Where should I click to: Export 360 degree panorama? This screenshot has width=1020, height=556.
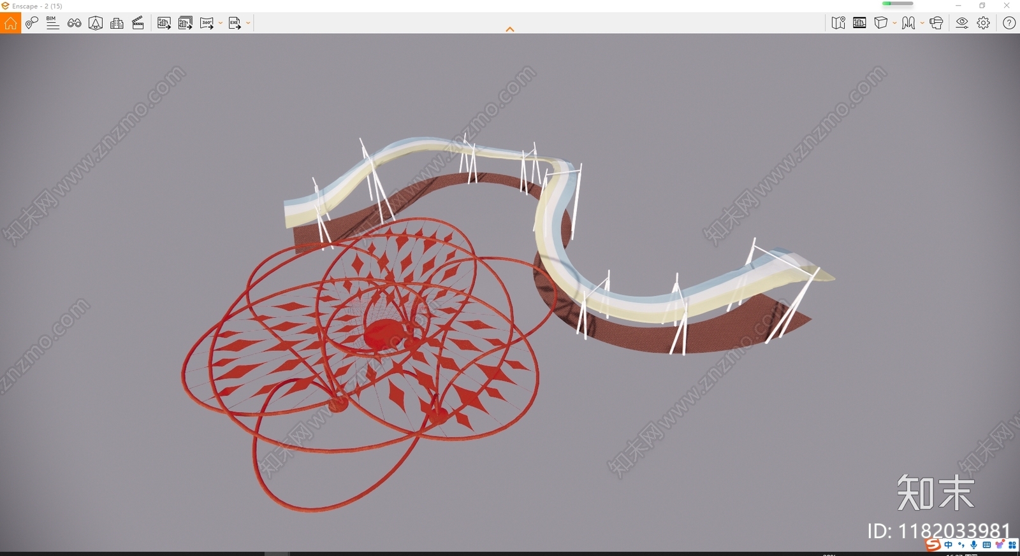pos(207,24)
